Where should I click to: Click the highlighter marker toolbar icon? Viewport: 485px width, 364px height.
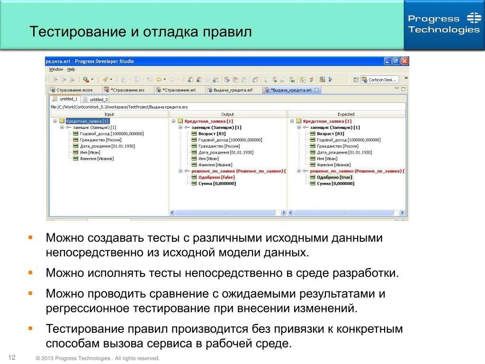(x=105, y=80)
